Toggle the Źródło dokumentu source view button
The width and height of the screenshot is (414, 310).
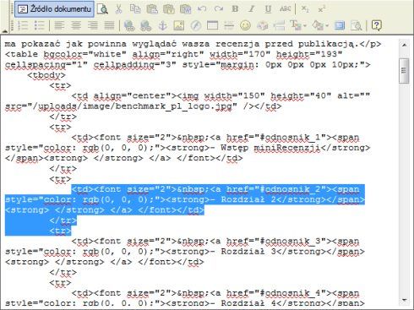54,9
